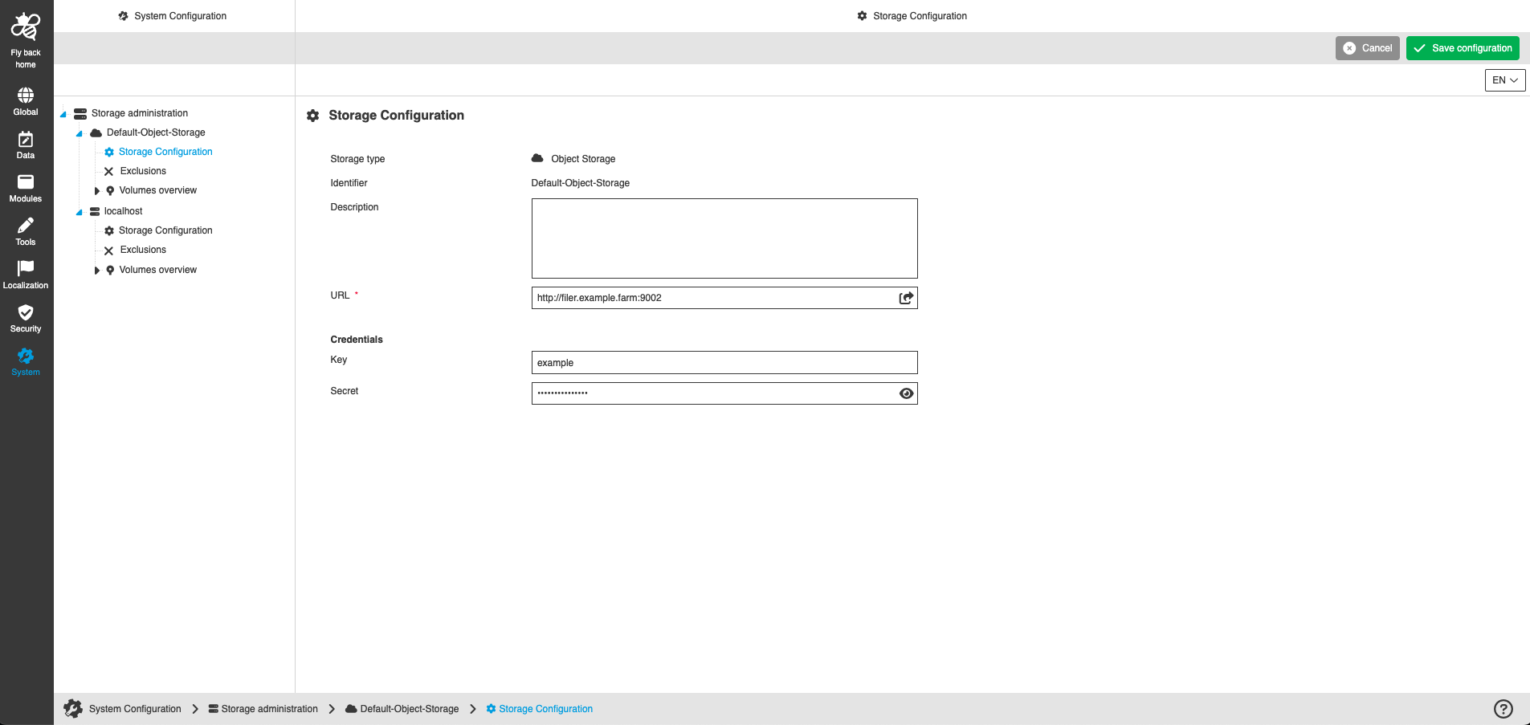
Task: Collapse the Storage administration root node
Action: coord(62,113)
